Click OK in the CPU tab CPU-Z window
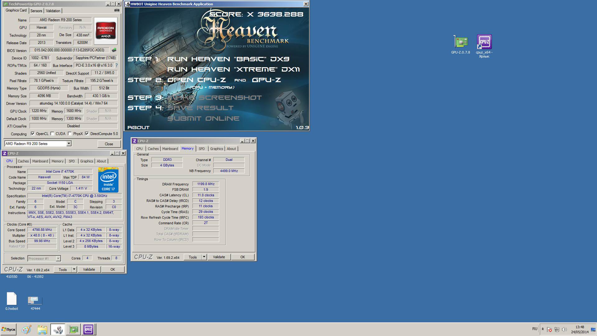This screenshot has width=597, height=336. pos(113,269)
